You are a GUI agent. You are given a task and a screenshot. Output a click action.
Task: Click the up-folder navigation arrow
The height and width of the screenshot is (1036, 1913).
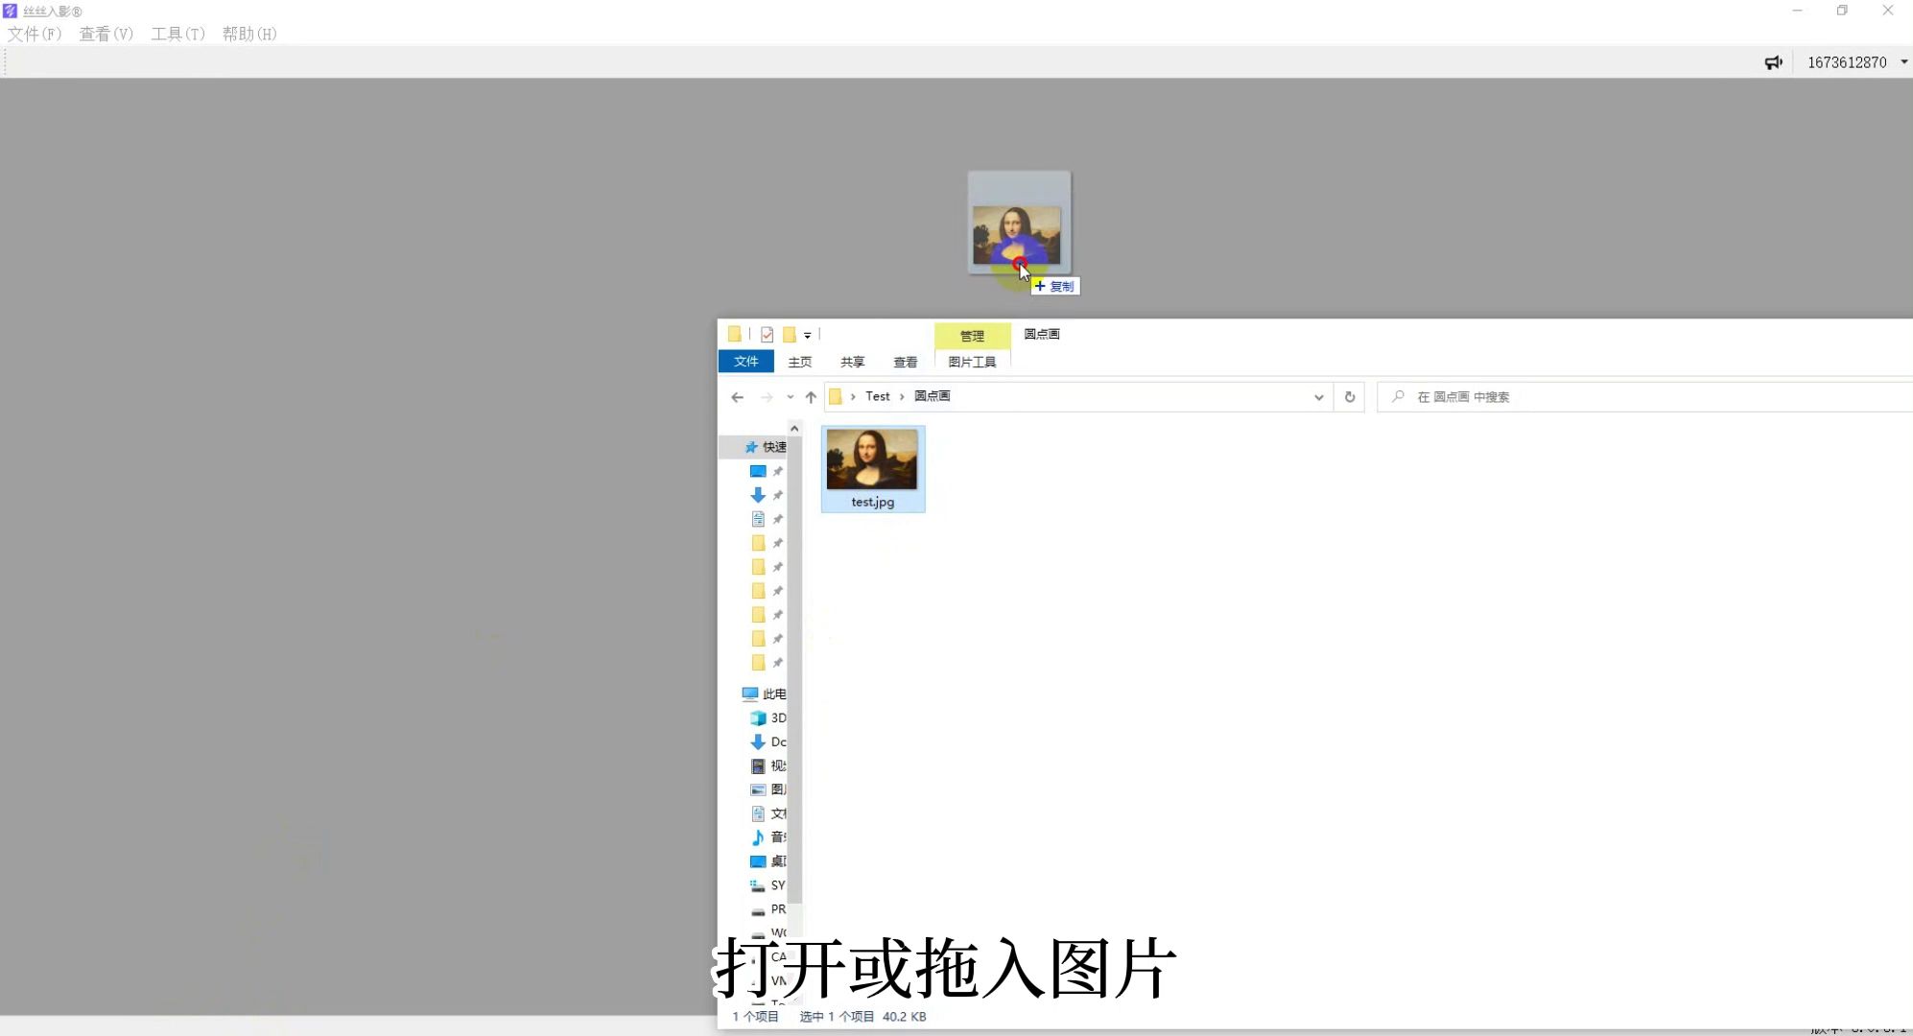[x=809, y=397]
